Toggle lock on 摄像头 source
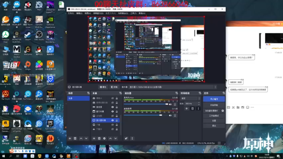Screen dimensions: 283x159 pyautogui.click(x=117, y=98)
